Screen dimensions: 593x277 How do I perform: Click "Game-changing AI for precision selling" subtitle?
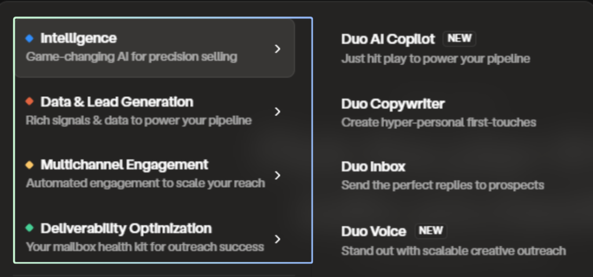click(x=131, y=57)
